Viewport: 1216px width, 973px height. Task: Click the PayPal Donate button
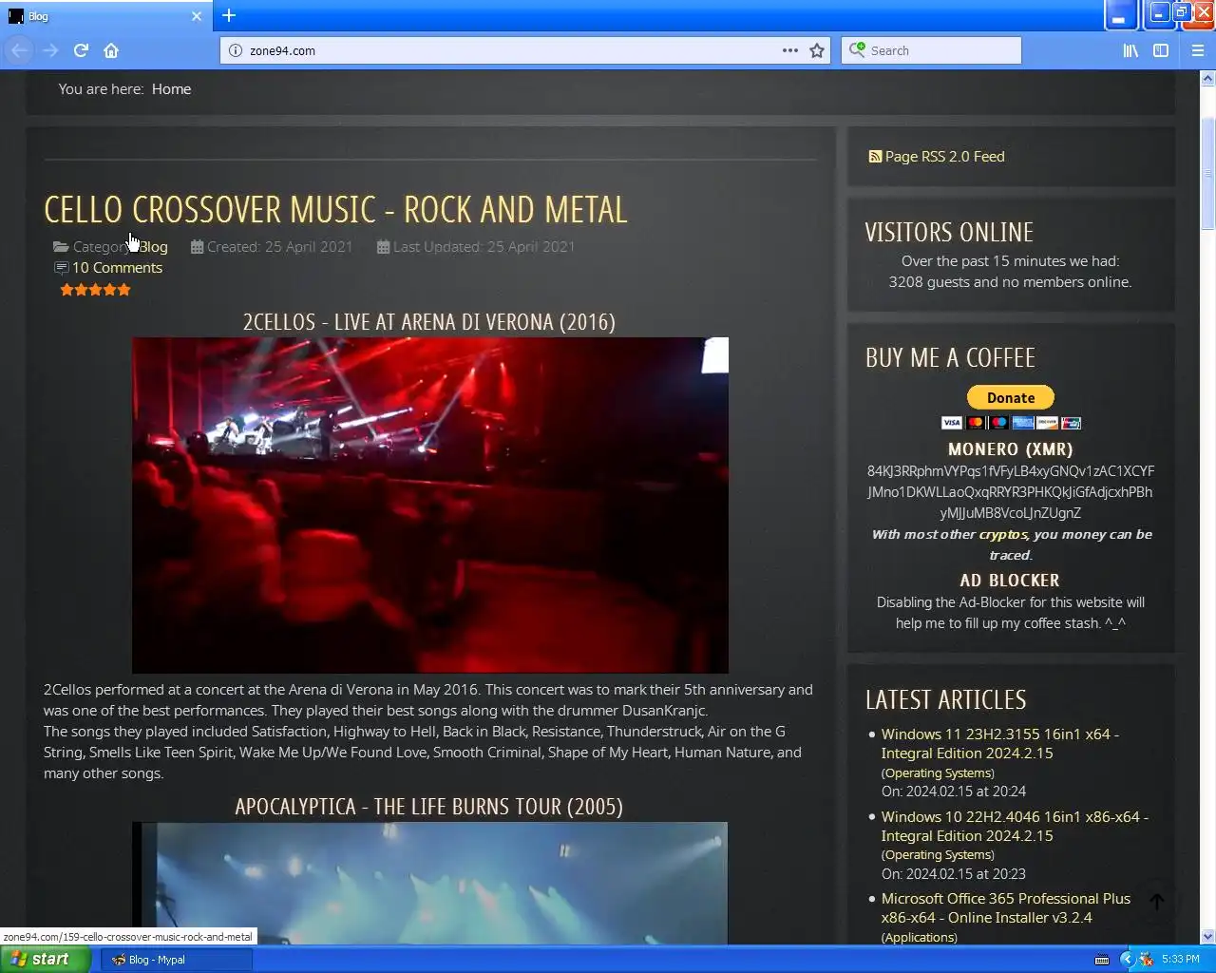[x=1010, y=397]
